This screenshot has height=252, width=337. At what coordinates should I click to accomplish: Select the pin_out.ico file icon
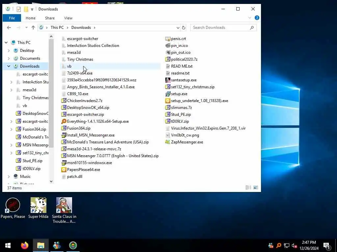168,52
